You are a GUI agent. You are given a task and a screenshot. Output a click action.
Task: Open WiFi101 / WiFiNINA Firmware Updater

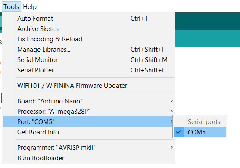[88, 86]
